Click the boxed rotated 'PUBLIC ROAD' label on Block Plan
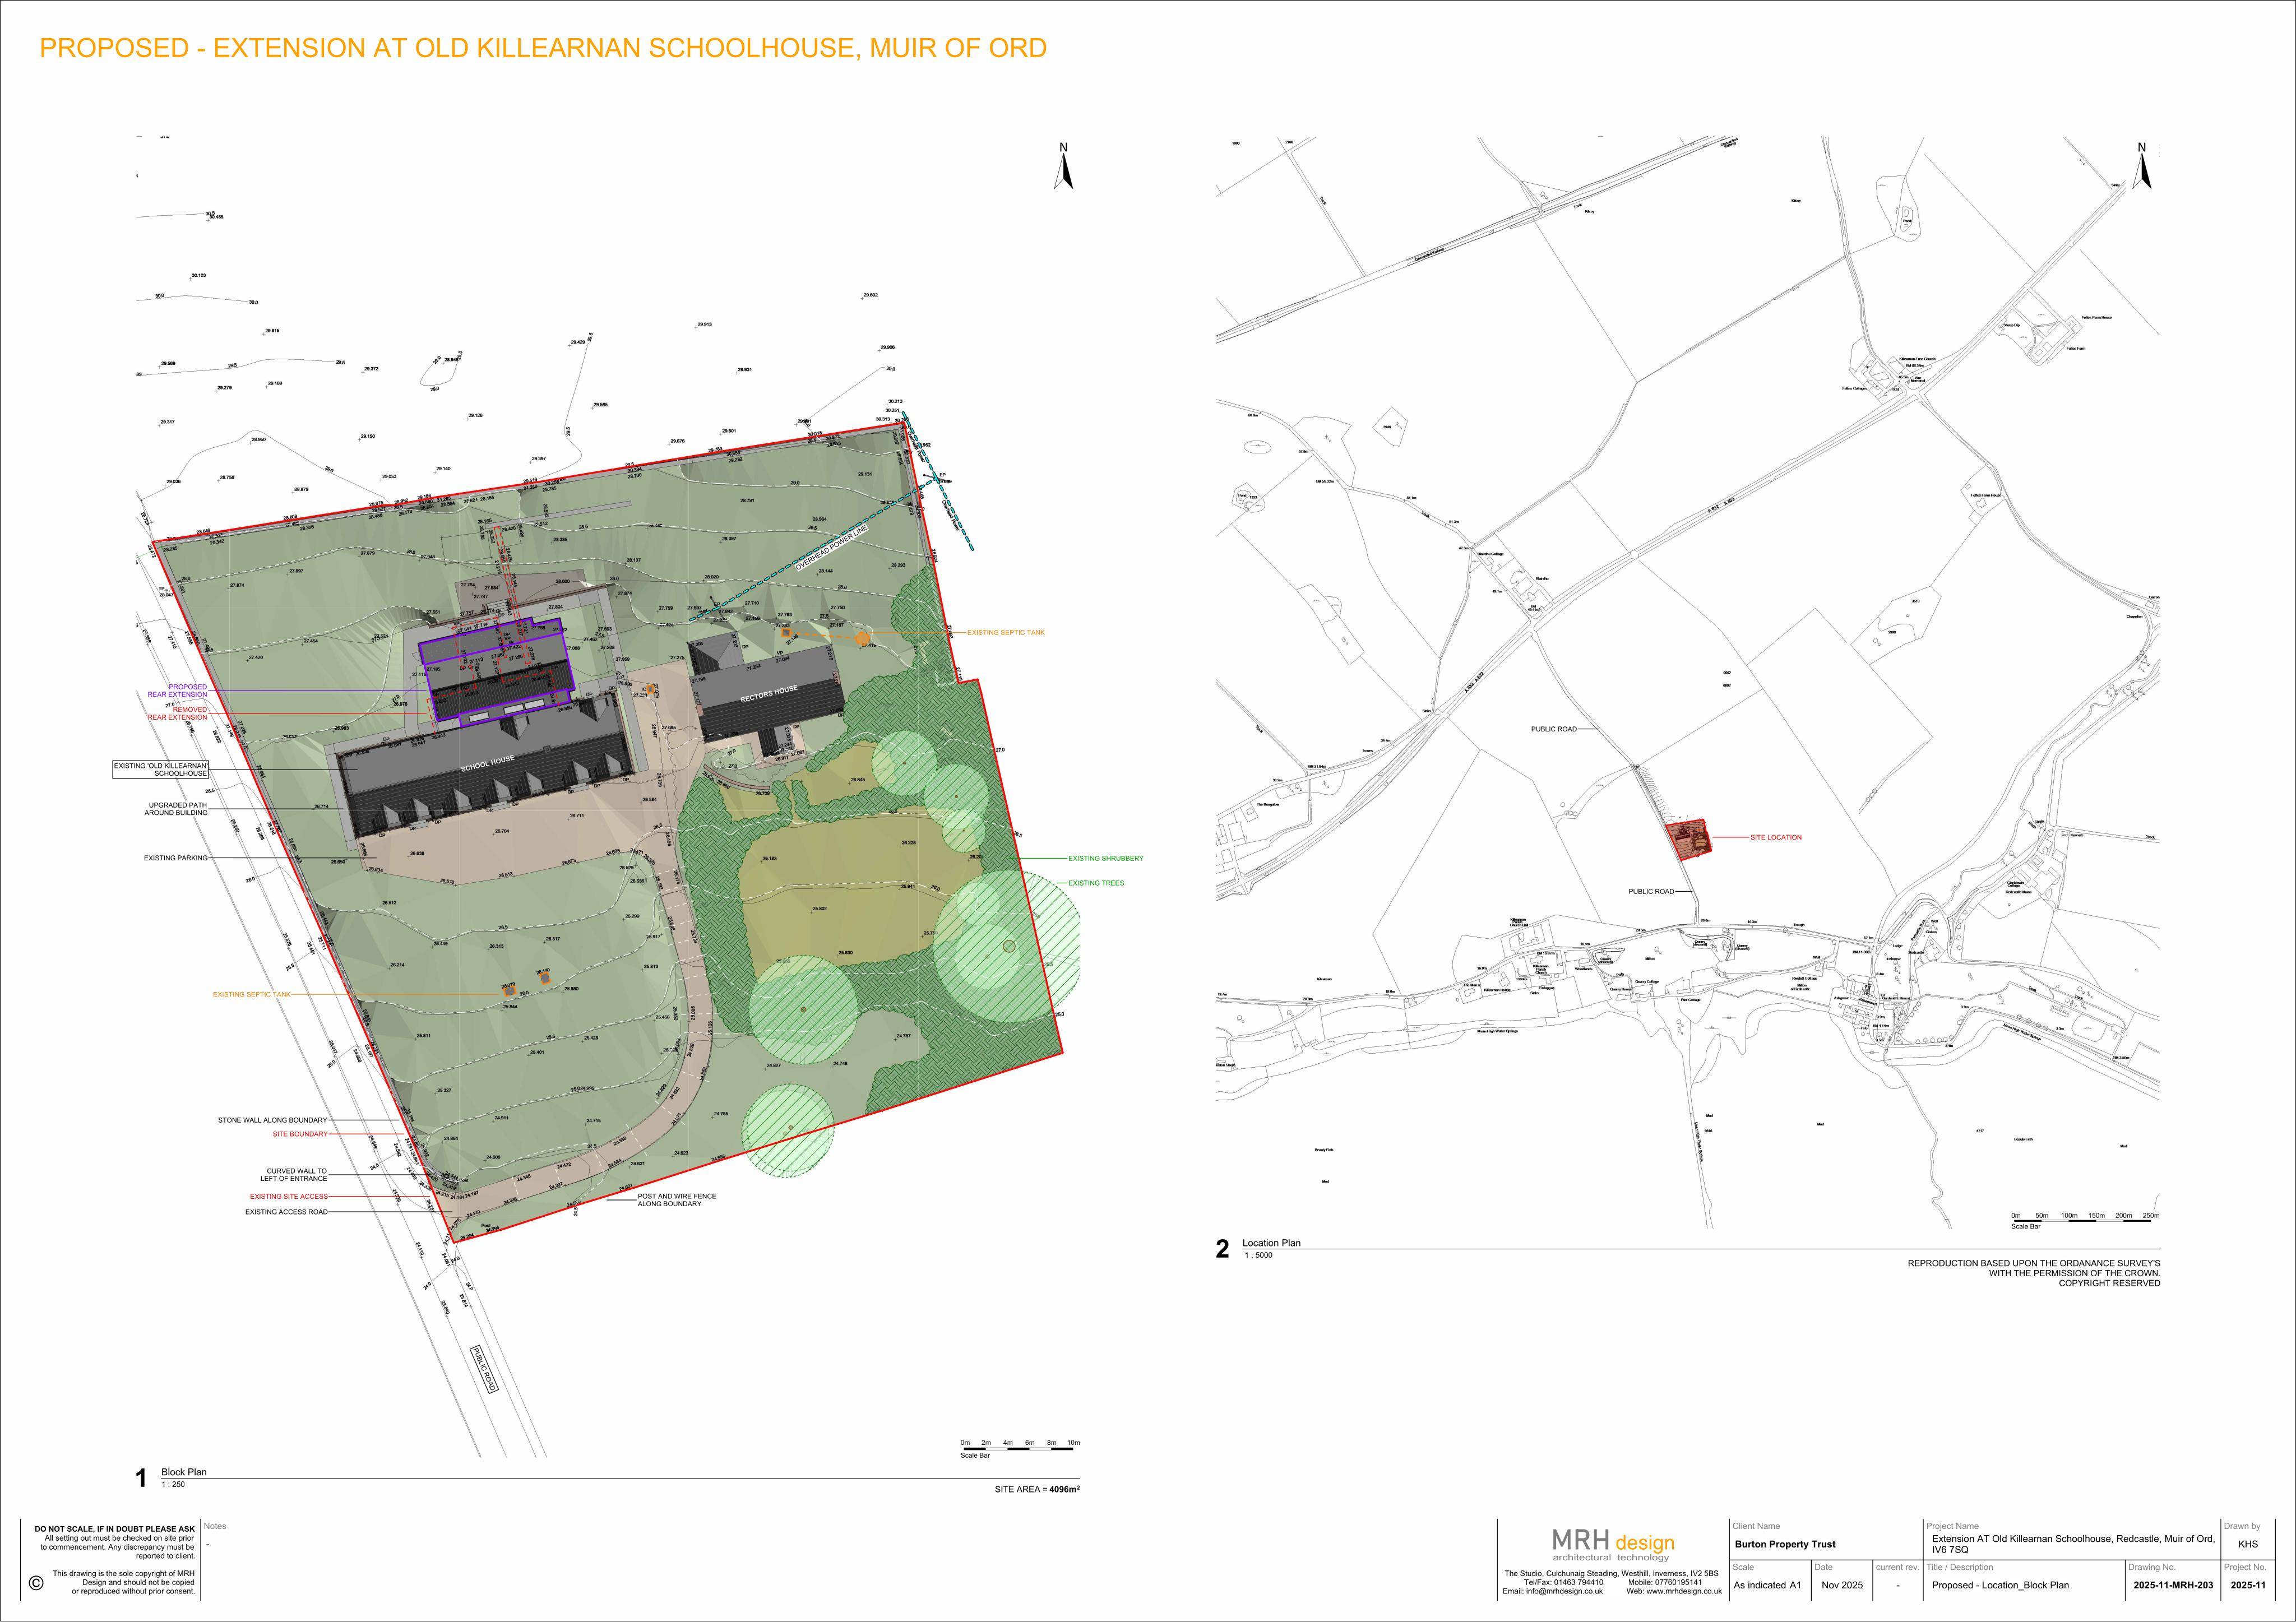2296x1622 pixels. (485, 1369)
